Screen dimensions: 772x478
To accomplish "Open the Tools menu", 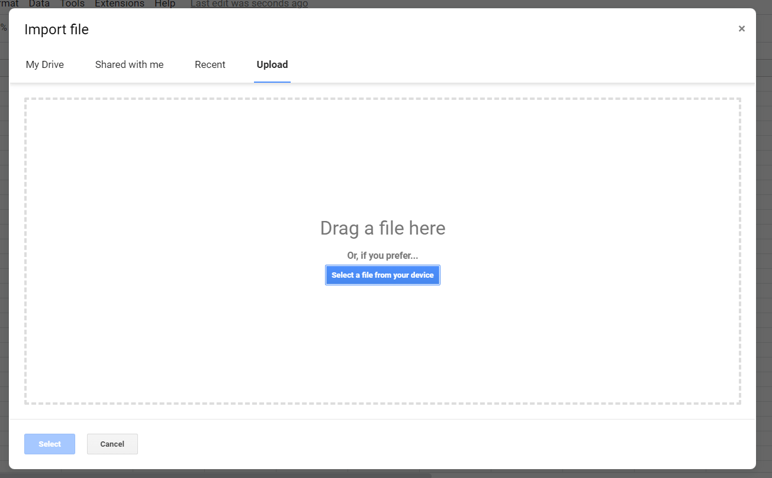I will coord(72,4).
